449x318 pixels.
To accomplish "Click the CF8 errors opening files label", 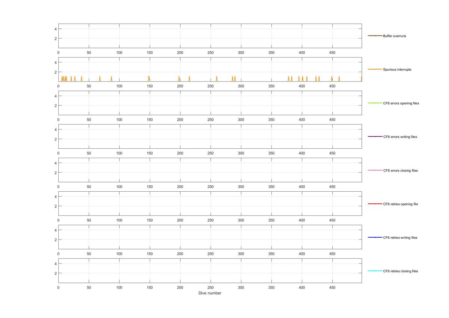I will tap(401, 103).
